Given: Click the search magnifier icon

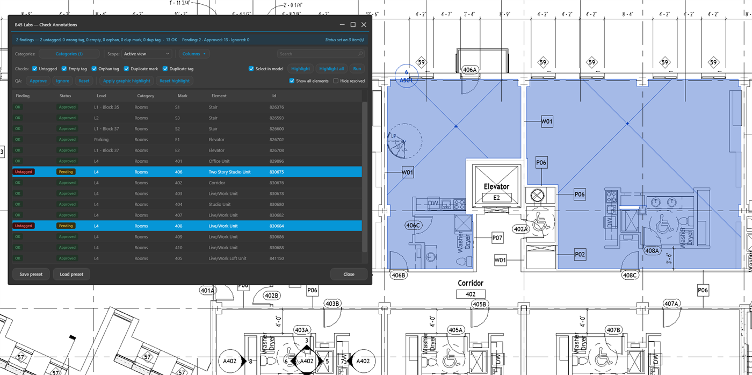Looking at the screenshot, I should tap(360, 54).
